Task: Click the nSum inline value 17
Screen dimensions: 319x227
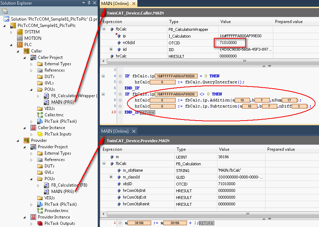Action: [x=289, y=100]
